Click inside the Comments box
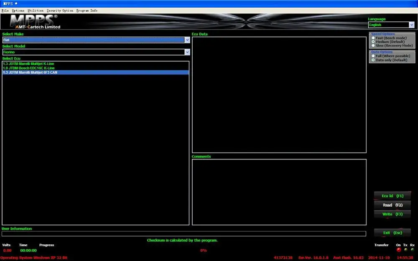Image resolution: width=418 pixels, height=261 pixels. (279, 192)
